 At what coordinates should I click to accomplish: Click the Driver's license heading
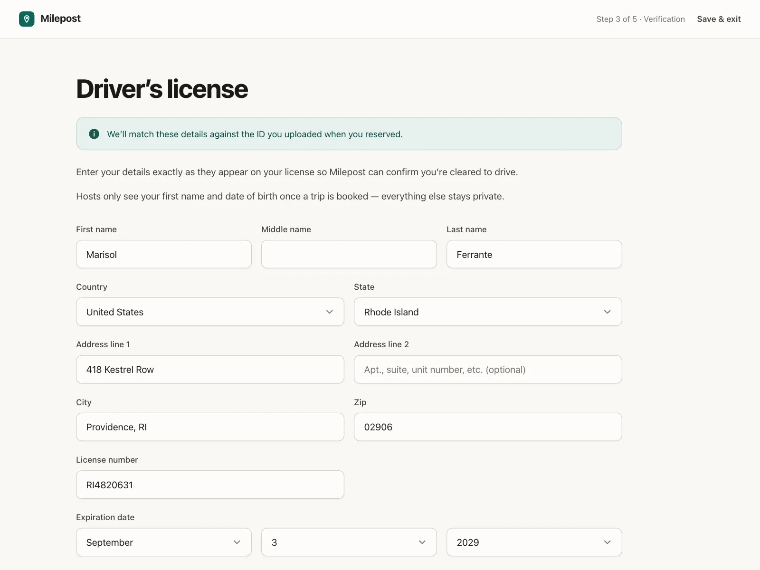(x=162, y=89)
